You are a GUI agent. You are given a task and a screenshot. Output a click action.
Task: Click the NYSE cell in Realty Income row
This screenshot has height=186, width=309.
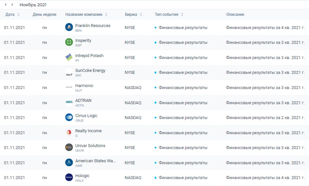click(130, 133)
